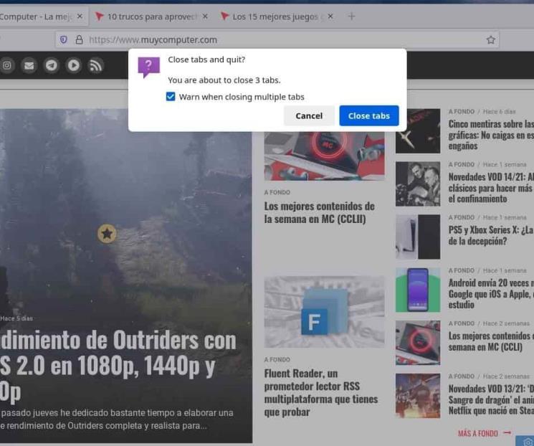Open Sangre de dragón sidebar thumbnail
This screenshot has height=446, width=534.
(418, 396)
